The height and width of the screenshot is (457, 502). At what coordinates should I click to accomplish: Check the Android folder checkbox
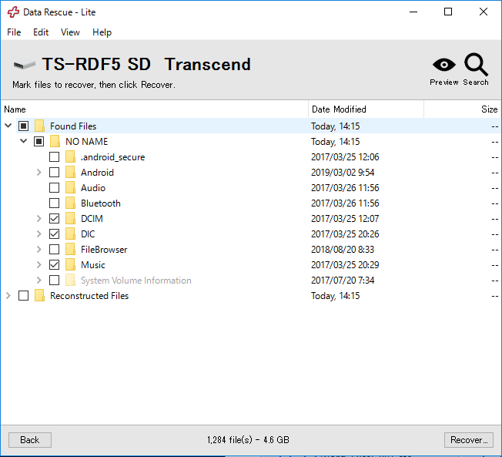tap(54, 173)
